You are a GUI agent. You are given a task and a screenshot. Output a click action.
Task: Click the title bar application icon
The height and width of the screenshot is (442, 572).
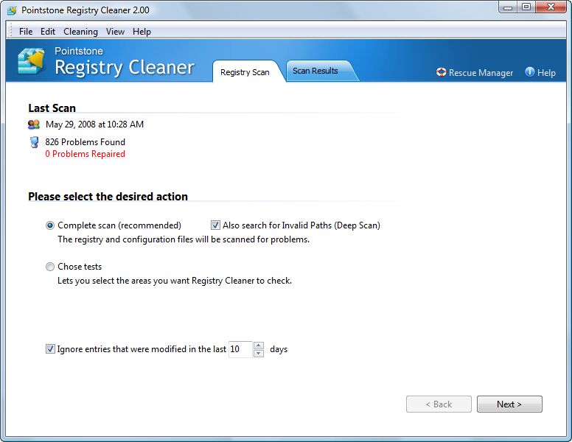[12, 10]
